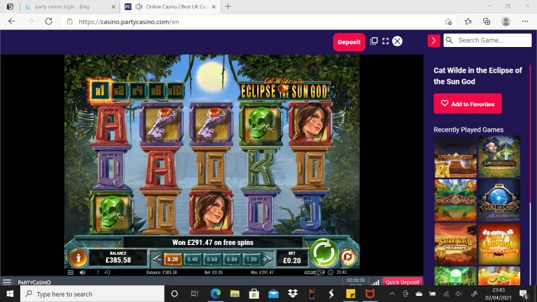Open browser Settings and more menu
The width and height of the screenshot is (537, 302).
coord(525,21)
